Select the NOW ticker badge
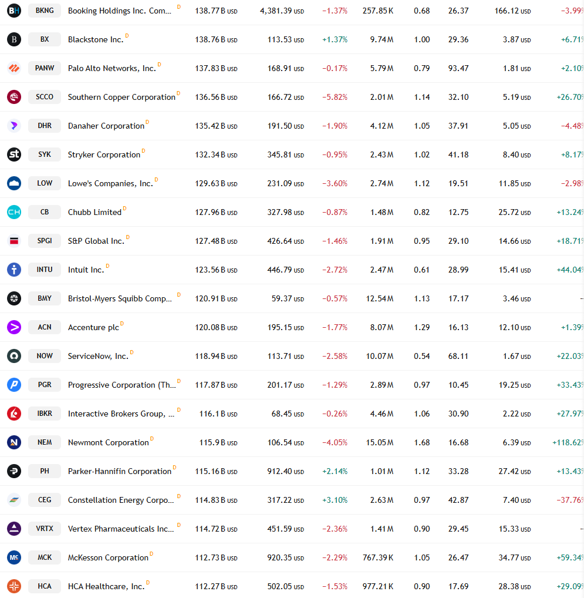The width and height of the screenshot is (584, 598). (45, 356)
